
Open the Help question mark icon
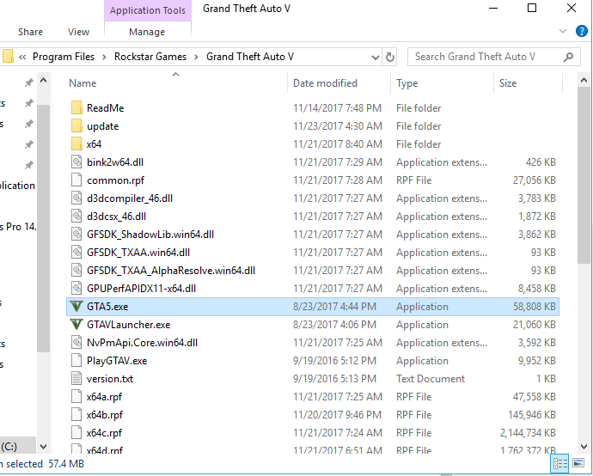(581, 31)
